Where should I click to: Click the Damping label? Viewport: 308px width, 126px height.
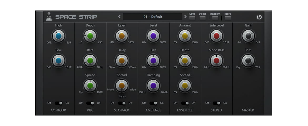coord(153,75)
